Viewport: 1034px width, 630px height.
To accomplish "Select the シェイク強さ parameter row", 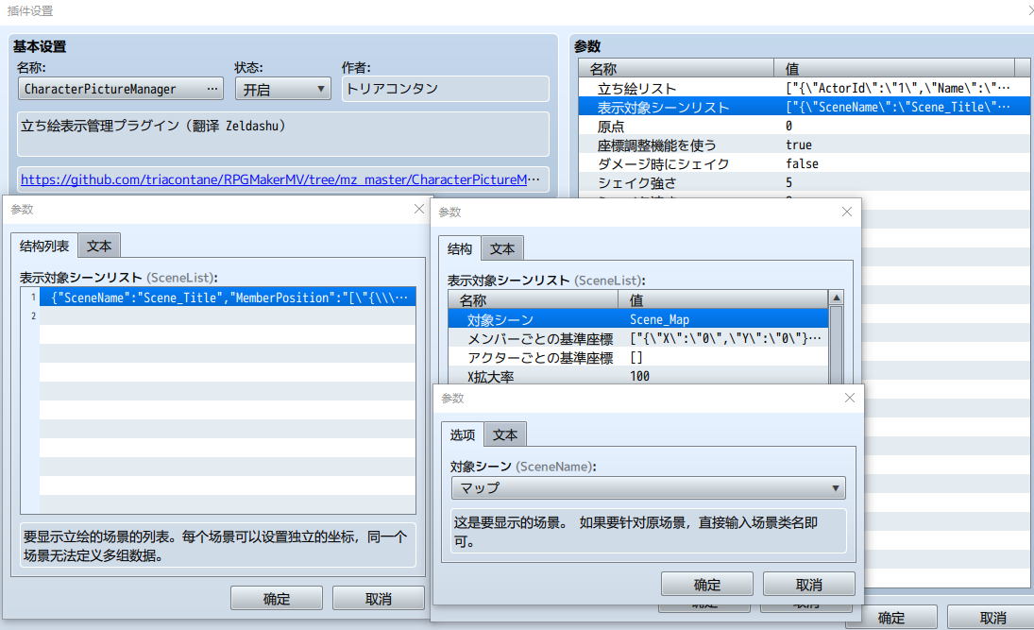I will [804, 182].
